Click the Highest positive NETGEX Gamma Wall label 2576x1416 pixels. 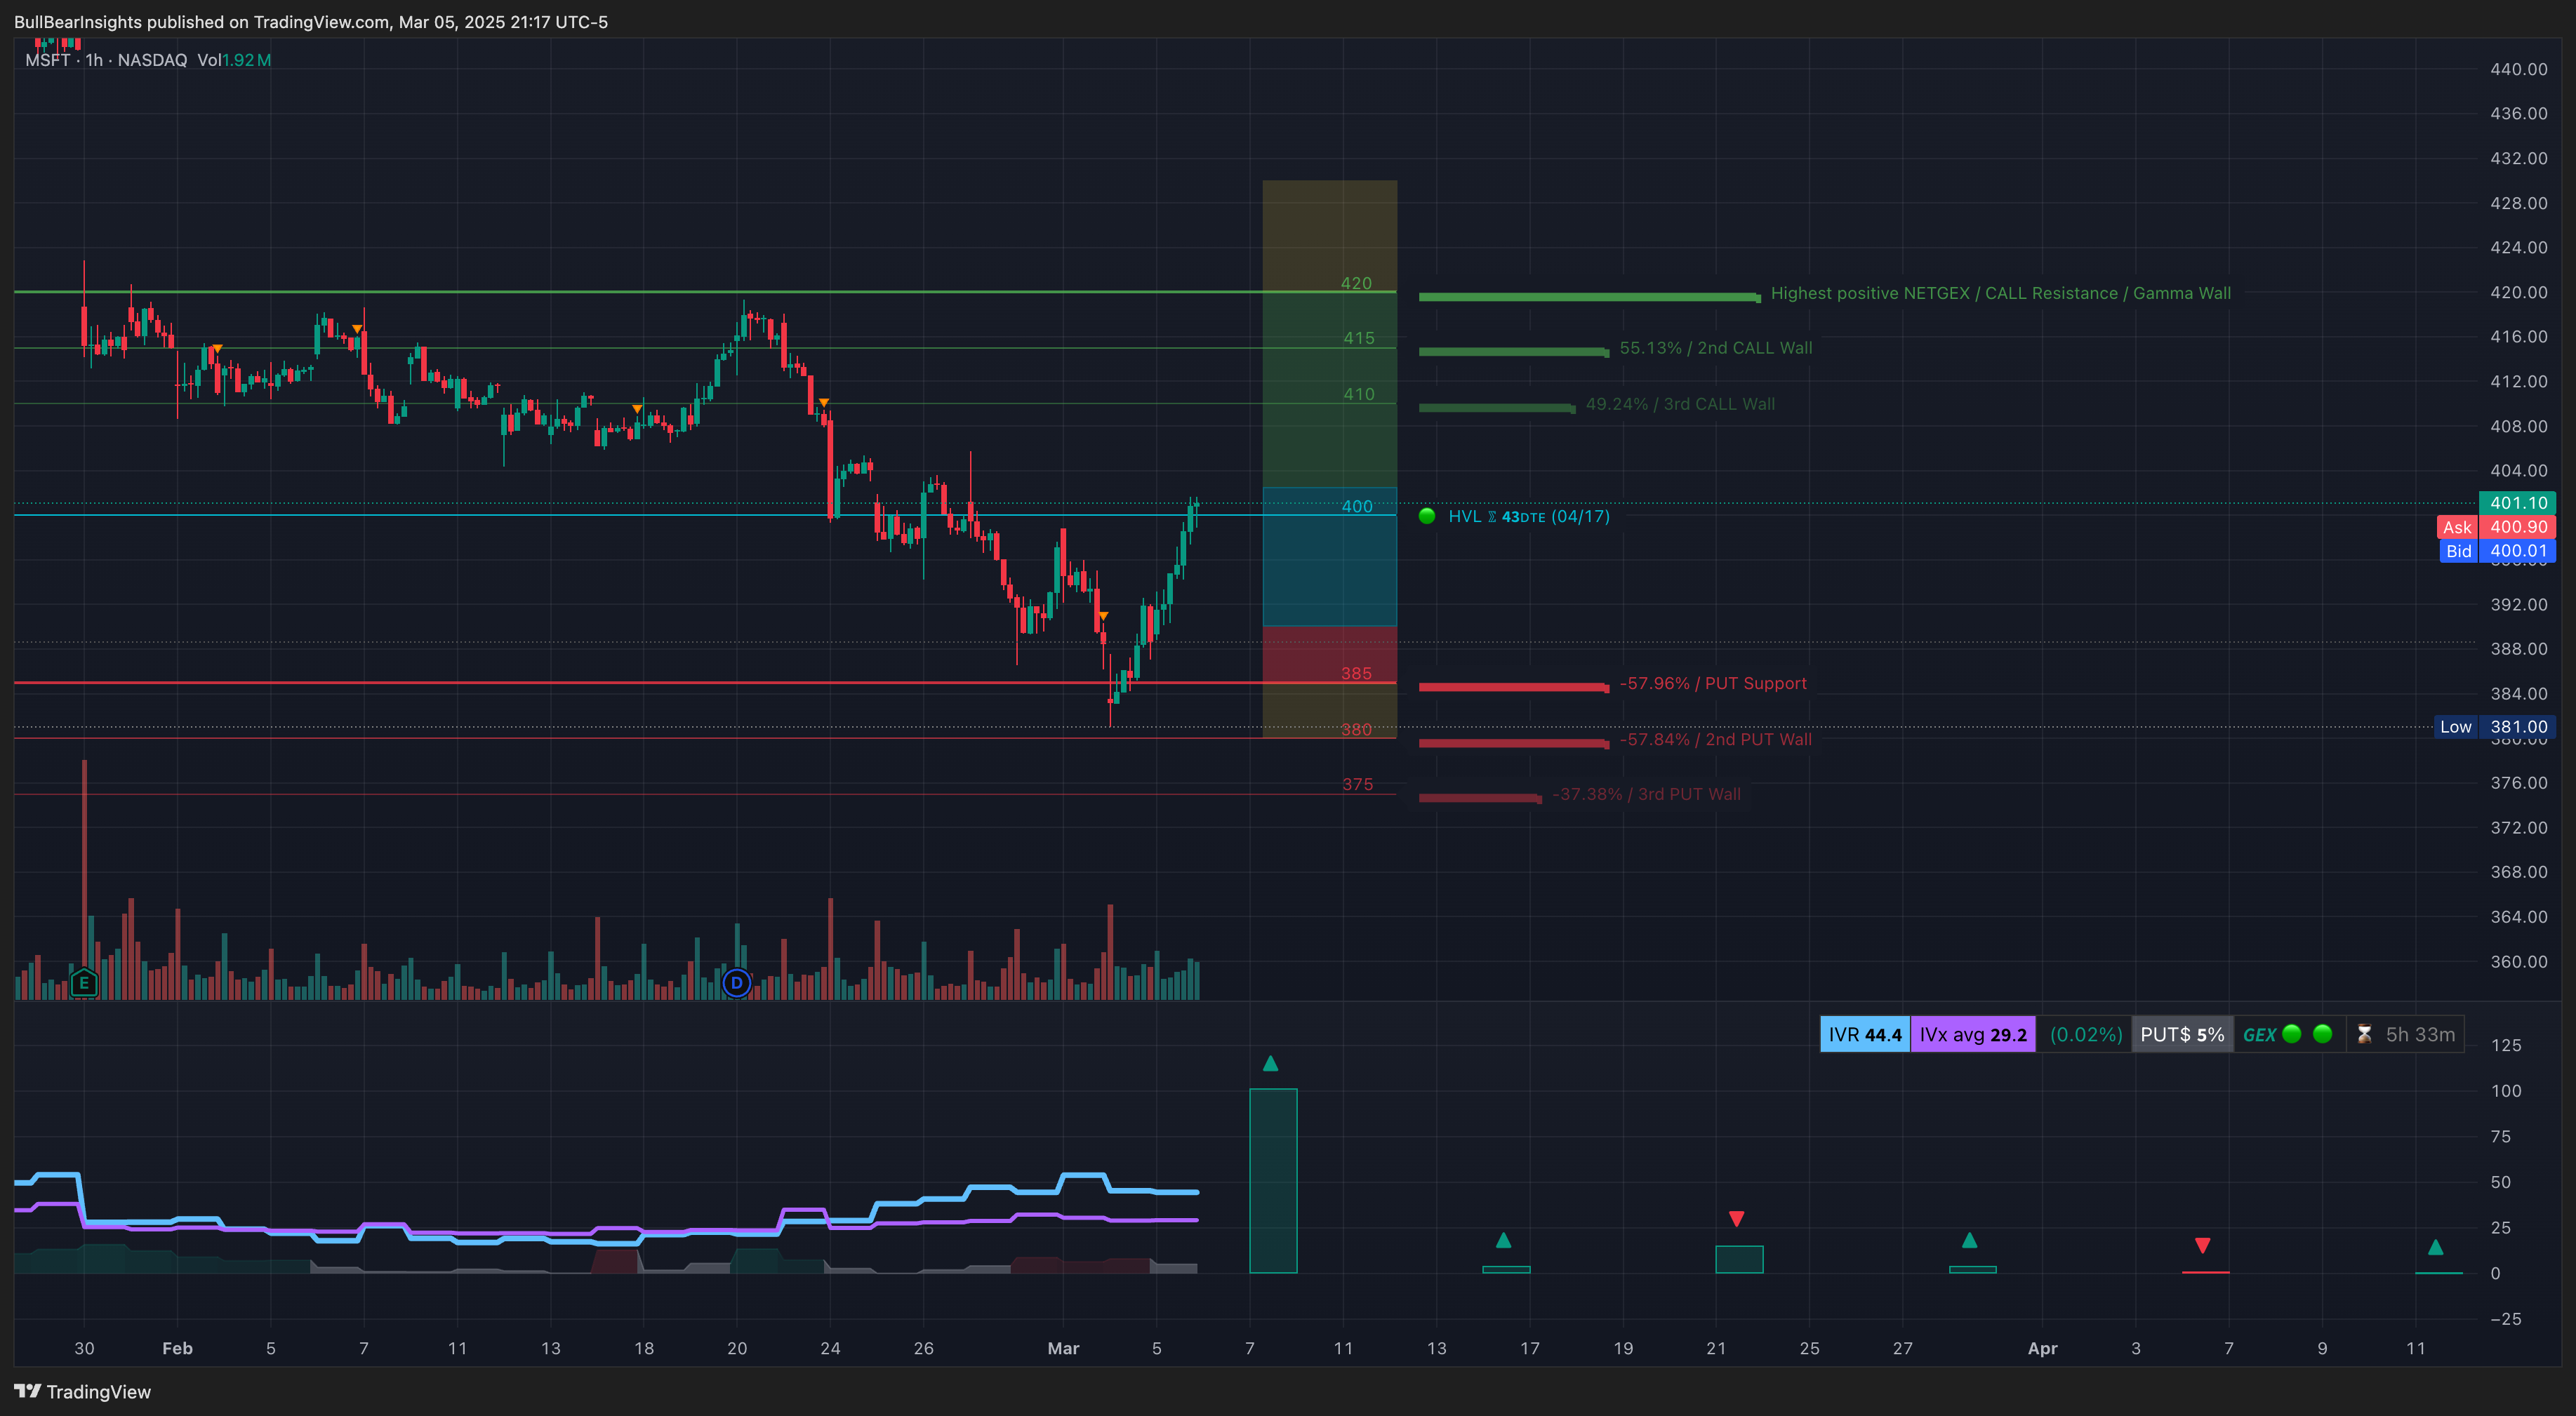pyautogui.click(x=2000, y=293)
